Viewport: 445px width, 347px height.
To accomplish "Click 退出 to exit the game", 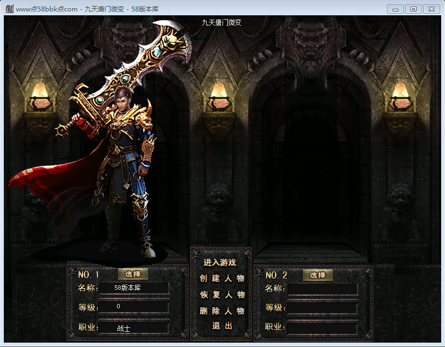I will point(222,326).
